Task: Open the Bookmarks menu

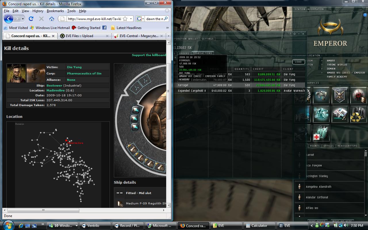Action: point(55,11)
